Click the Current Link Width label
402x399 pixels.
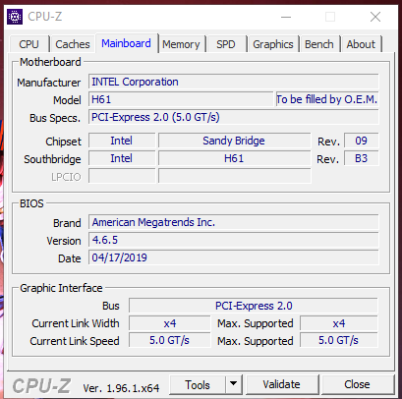click(76, 323)
